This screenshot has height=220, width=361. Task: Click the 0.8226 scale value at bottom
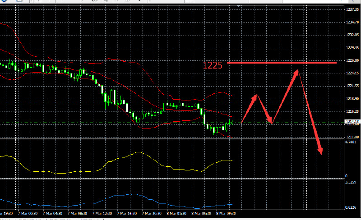pyautogui.click(x=351, y=207)
